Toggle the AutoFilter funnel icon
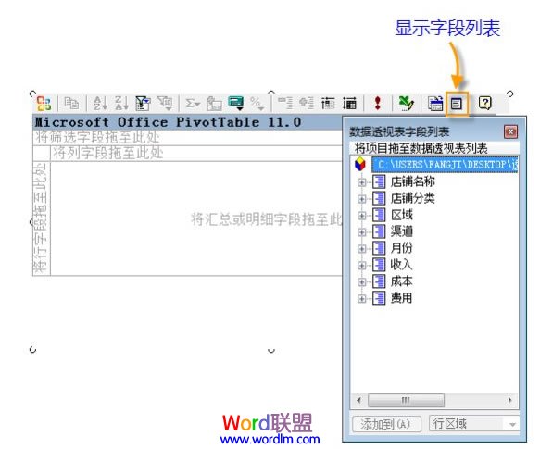Image resolution: width=540 pixels, height=449 pixels. [x=143, y=104]
